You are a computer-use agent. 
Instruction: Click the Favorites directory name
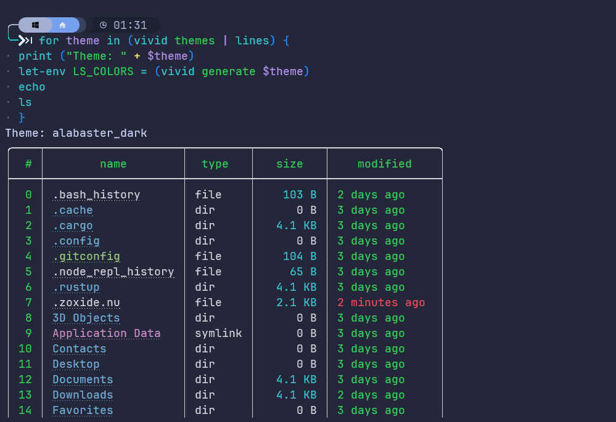coord(83,410)
